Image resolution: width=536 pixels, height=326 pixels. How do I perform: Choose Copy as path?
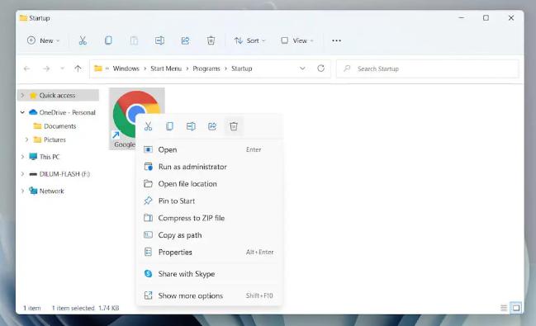point(209,235)
